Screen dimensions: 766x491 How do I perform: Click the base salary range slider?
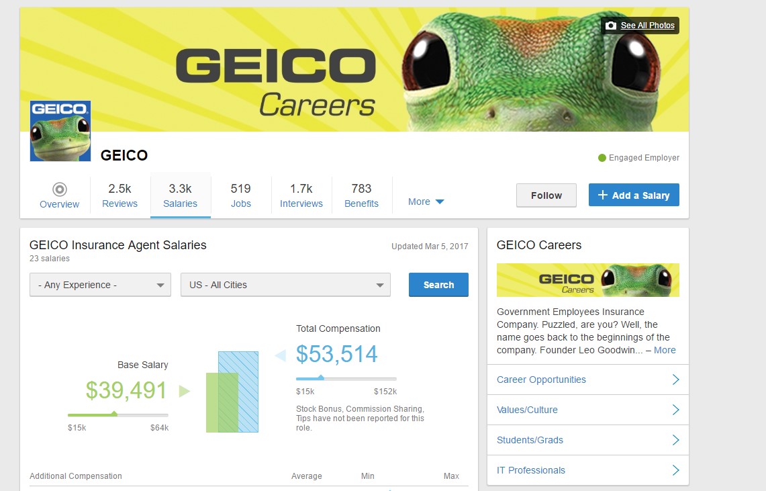tap(118, 415)
